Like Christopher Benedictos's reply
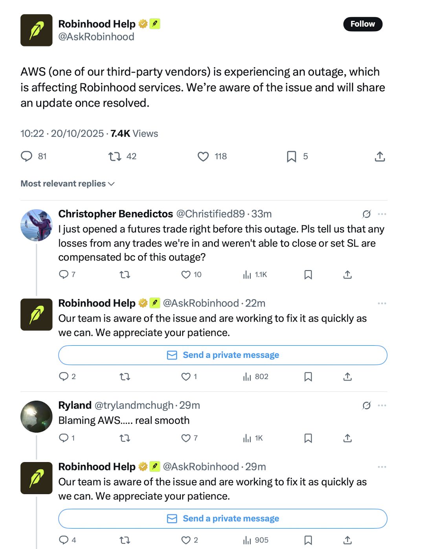 click(186, 274)
